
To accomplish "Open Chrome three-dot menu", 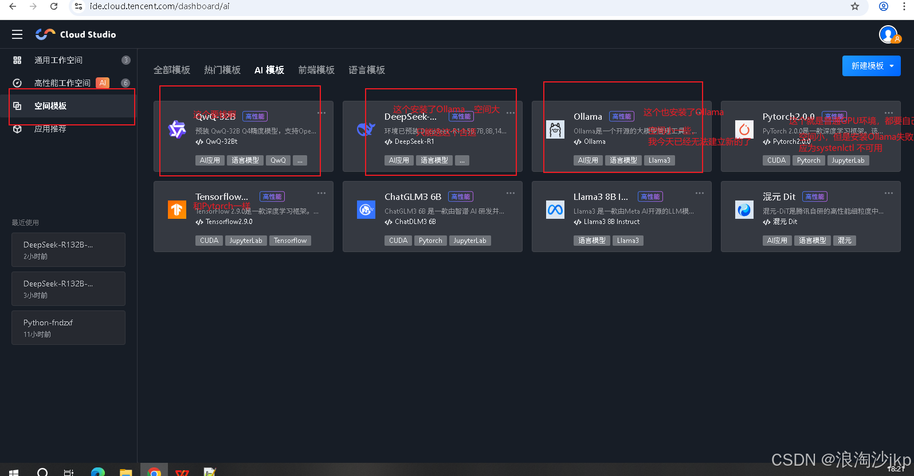I will click(x=904, y=6).
